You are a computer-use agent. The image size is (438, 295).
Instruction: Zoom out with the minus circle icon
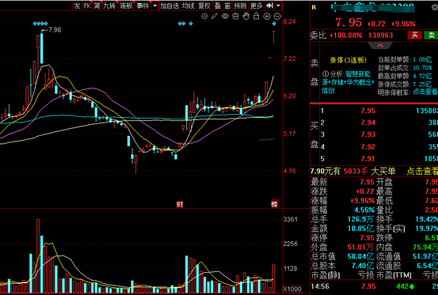[277, 16]
